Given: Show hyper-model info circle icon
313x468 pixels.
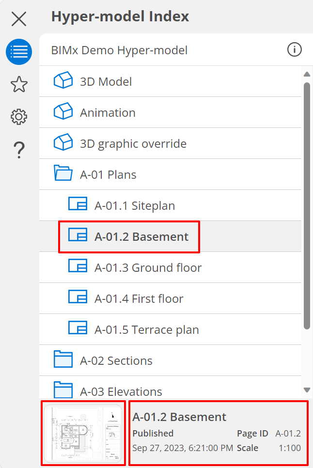Looking at the screenshot, I should tap(294, 49).
